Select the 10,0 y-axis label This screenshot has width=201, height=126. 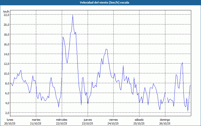click(6, 74)
